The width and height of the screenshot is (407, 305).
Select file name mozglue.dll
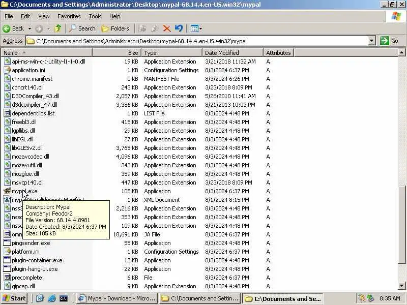tap(25, 174)
